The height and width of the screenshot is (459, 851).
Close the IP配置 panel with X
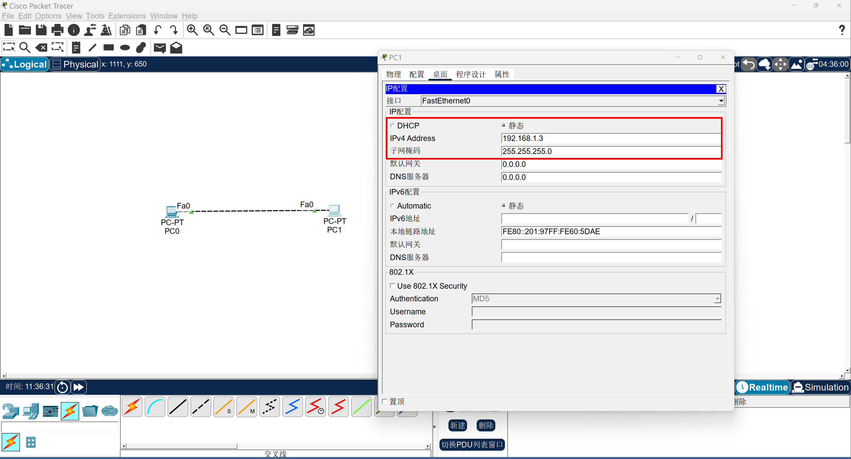[x=721, y=89]
